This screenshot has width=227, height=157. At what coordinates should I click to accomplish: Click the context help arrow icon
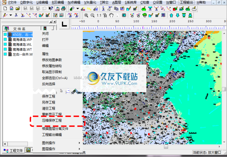[x=51, y=8]
